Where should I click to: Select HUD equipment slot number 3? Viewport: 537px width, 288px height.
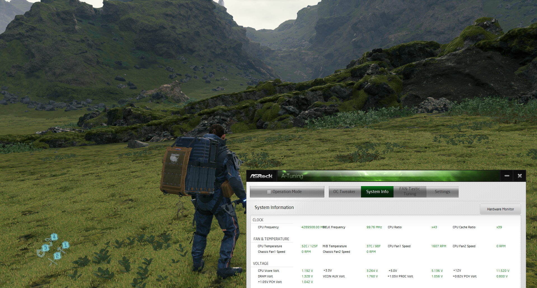pos(46,248)
